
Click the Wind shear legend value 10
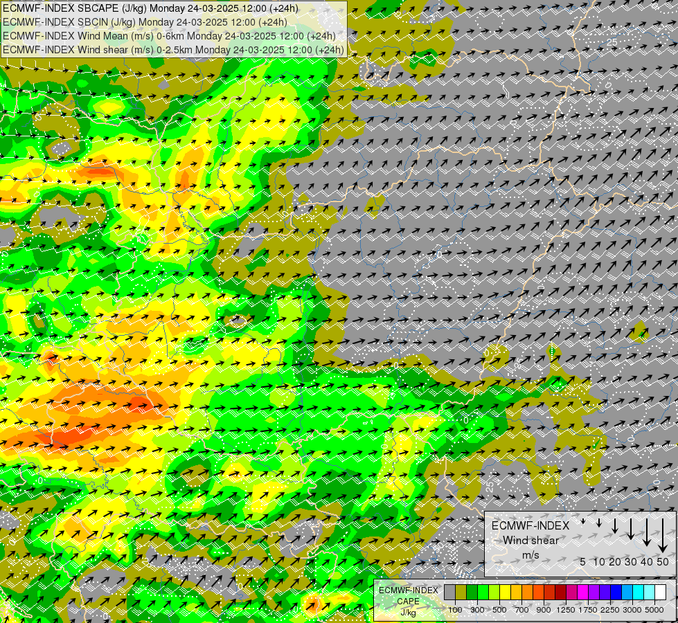(599, 561)
